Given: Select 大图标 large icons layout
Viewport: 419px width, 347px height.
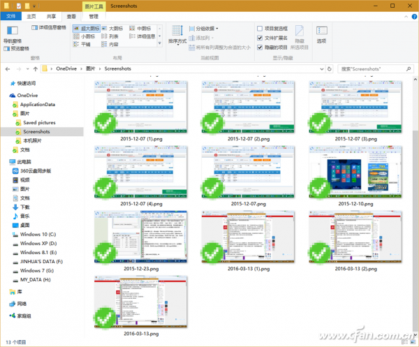Looking at the screenshot, I should point(112,29).
